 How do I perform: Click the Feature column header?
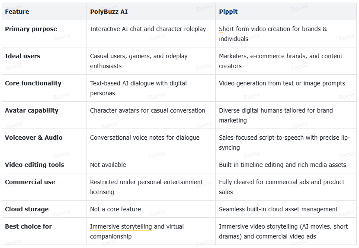[x=17, y=12]
